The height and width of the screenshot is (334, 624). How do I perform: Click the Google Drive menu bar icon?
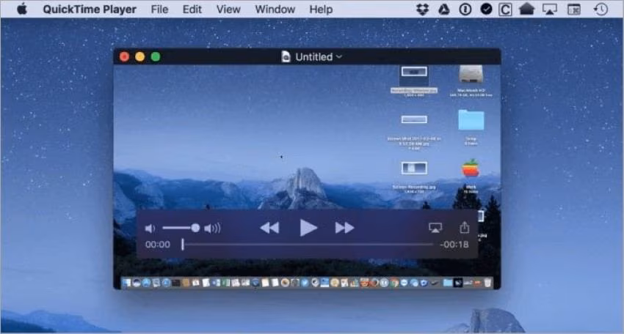click(443, 9)
